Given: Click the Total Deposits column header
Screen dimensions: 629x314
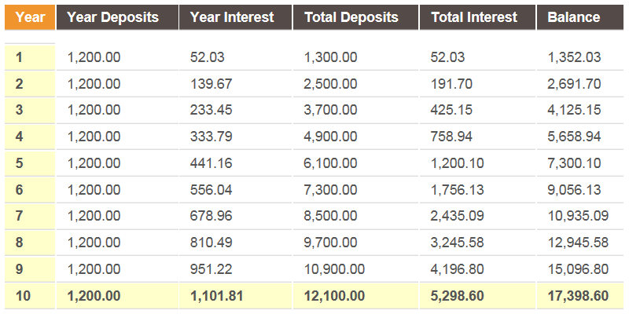Looking at the screenshot, I should [351, 17].
